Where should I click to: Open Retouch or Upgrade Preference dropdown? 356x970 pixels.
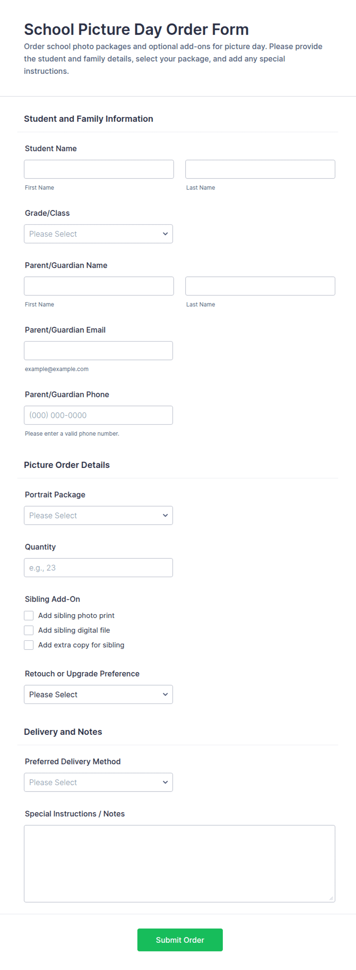(98, 694)
